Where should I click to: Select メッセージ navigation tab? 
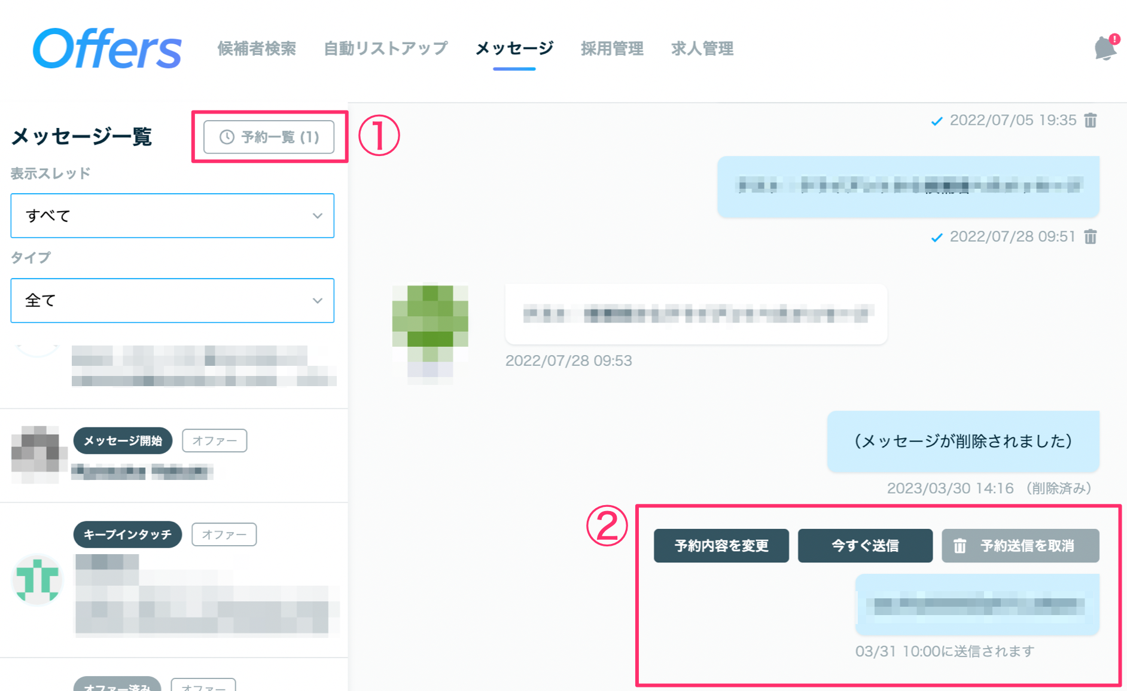pyautogui.click(x=514, y=48)
